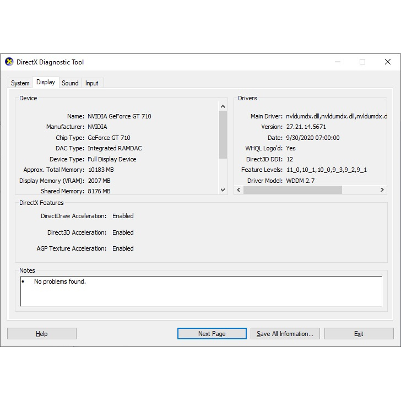The image size is (401, 401).
Task: Click total memory value '10183 MB'
Action: 101,170
